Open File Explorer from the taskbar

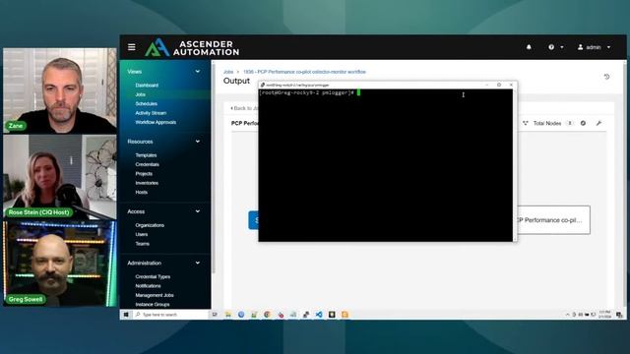227,315
